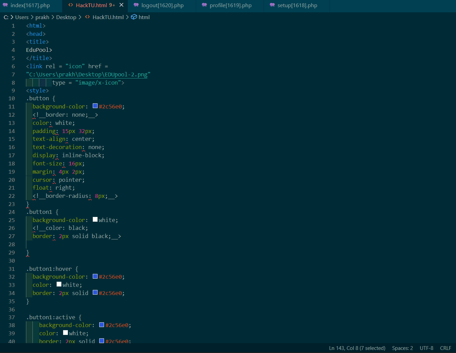Click the HTML file icon in breadcrumb
The height and width of the screenshot is (353, 456).
[87, 17]
